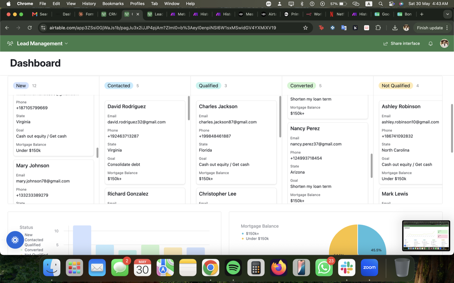
Task: Open the notifications bell icon
Action: point(430,43)
